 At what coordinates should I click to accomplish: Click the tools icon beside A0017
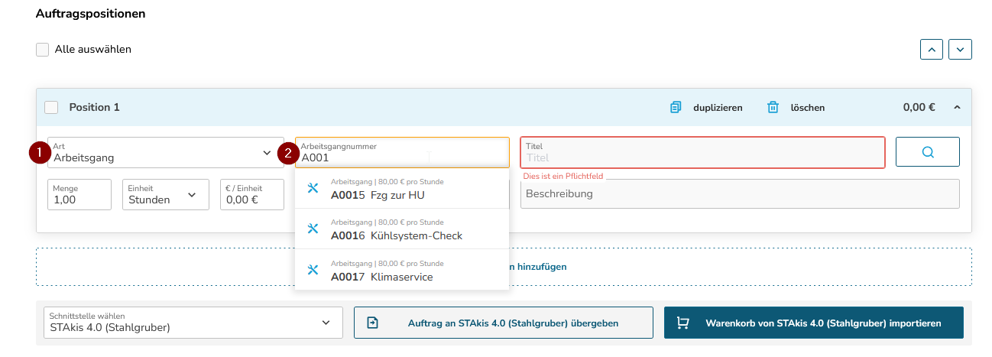[313, 270]
